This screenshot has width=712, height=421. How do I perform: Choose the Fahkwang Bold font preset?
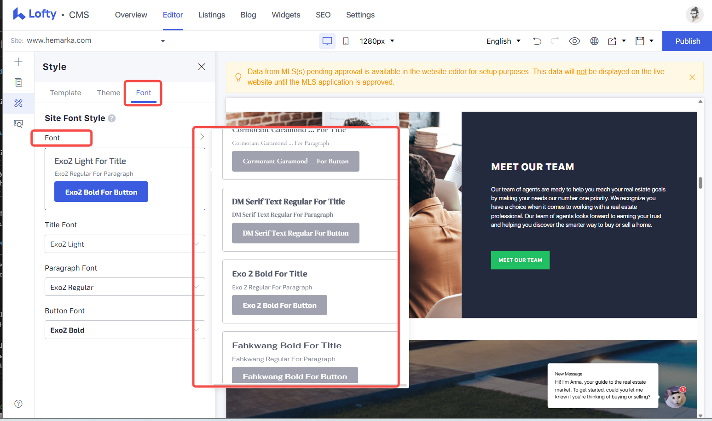(310, 358)
